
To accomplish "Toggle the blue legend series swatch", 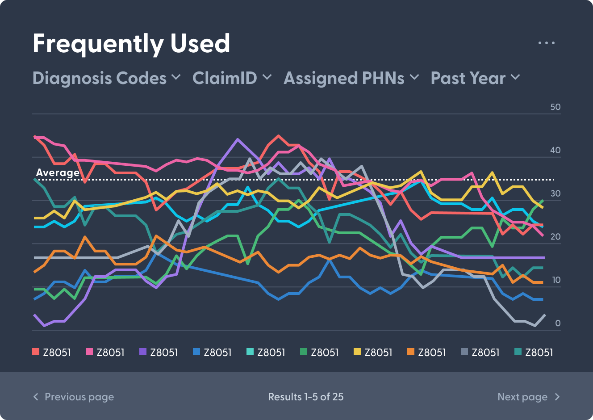I will click(196, 352).
